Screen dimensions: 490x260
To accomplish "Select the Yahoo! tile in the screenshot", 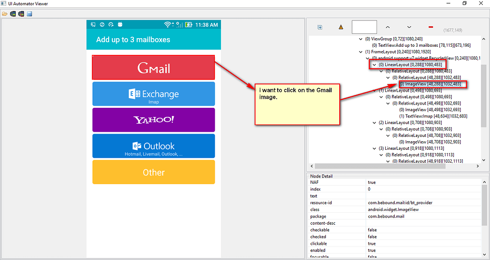I will (x=154, y=120).
